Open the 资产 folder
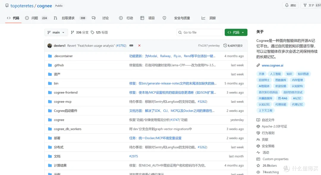 pyautogui.click(x=57, y=74)
